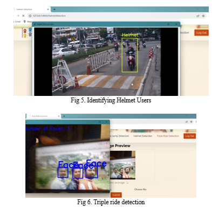This screenshot has width=212, height=208.
Task: Open the Gmail bookmark
Action: 17,22
